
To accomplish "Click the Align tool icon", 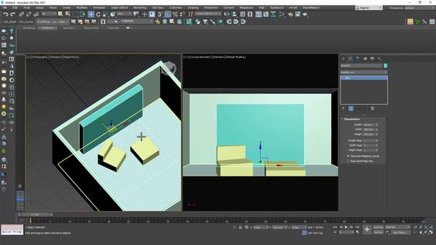I will click(x=234, y=14).
